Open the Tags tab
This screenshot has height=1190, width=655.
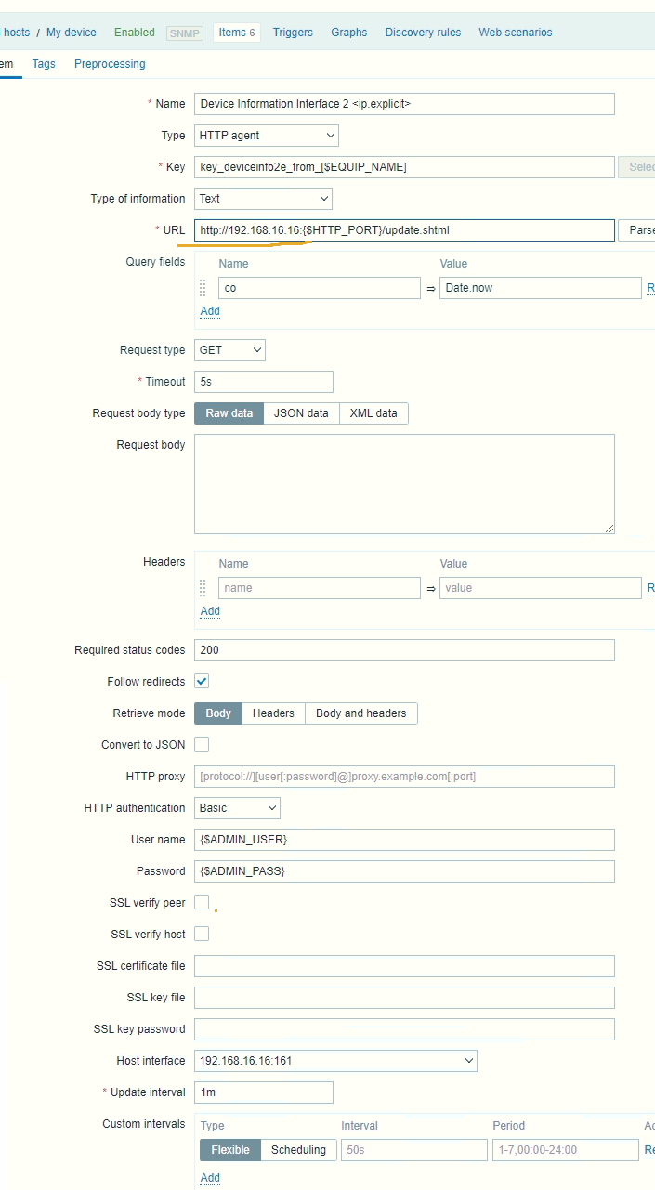point(44,64)
